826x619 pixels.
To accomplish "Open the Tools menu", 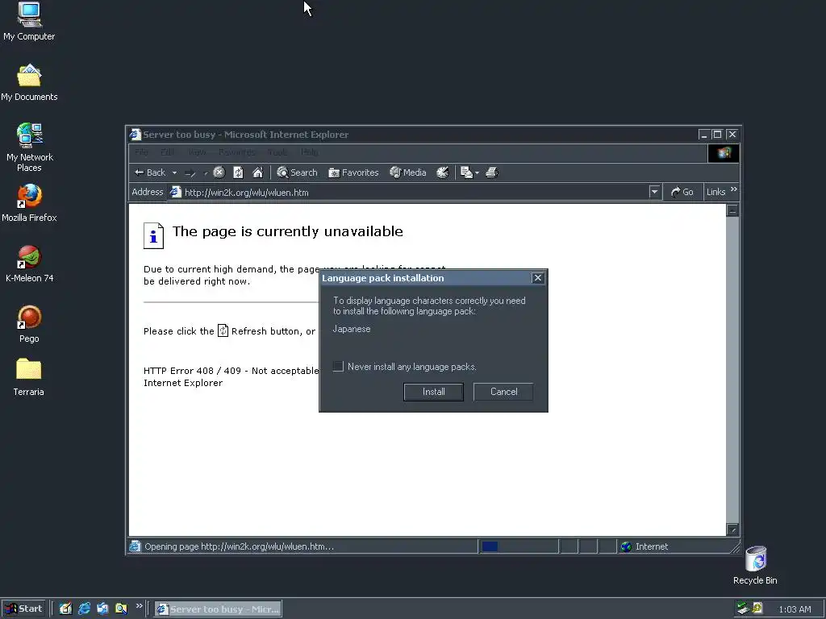I will 277,152.
